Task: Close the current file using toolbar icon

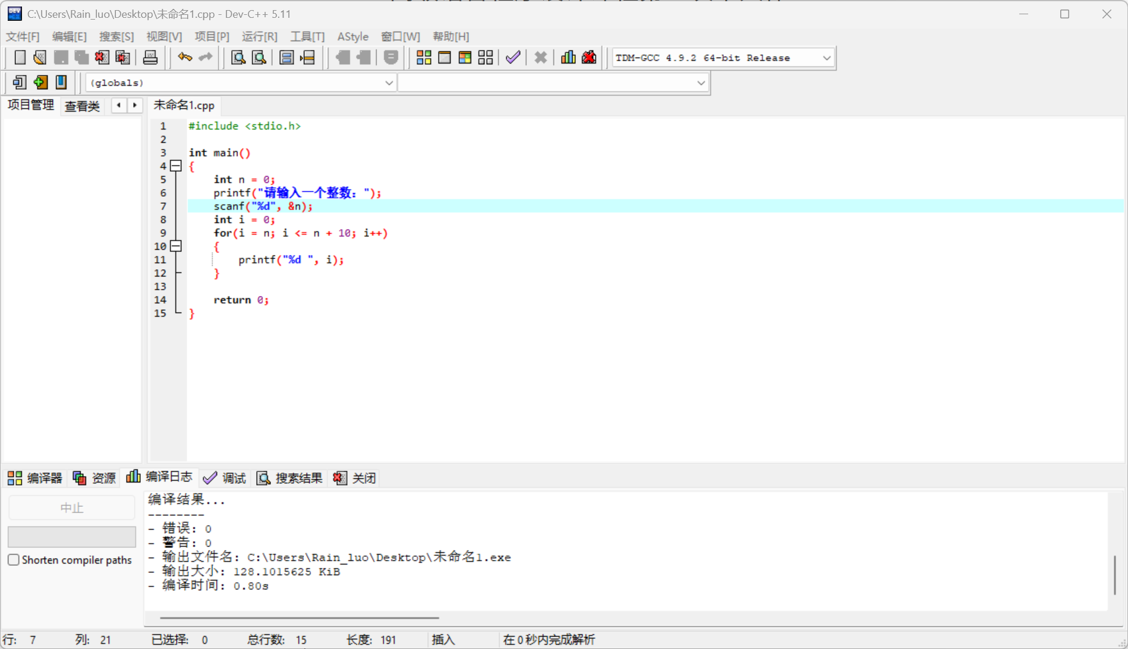Action: pyautogui.click(x=102, y=58)
